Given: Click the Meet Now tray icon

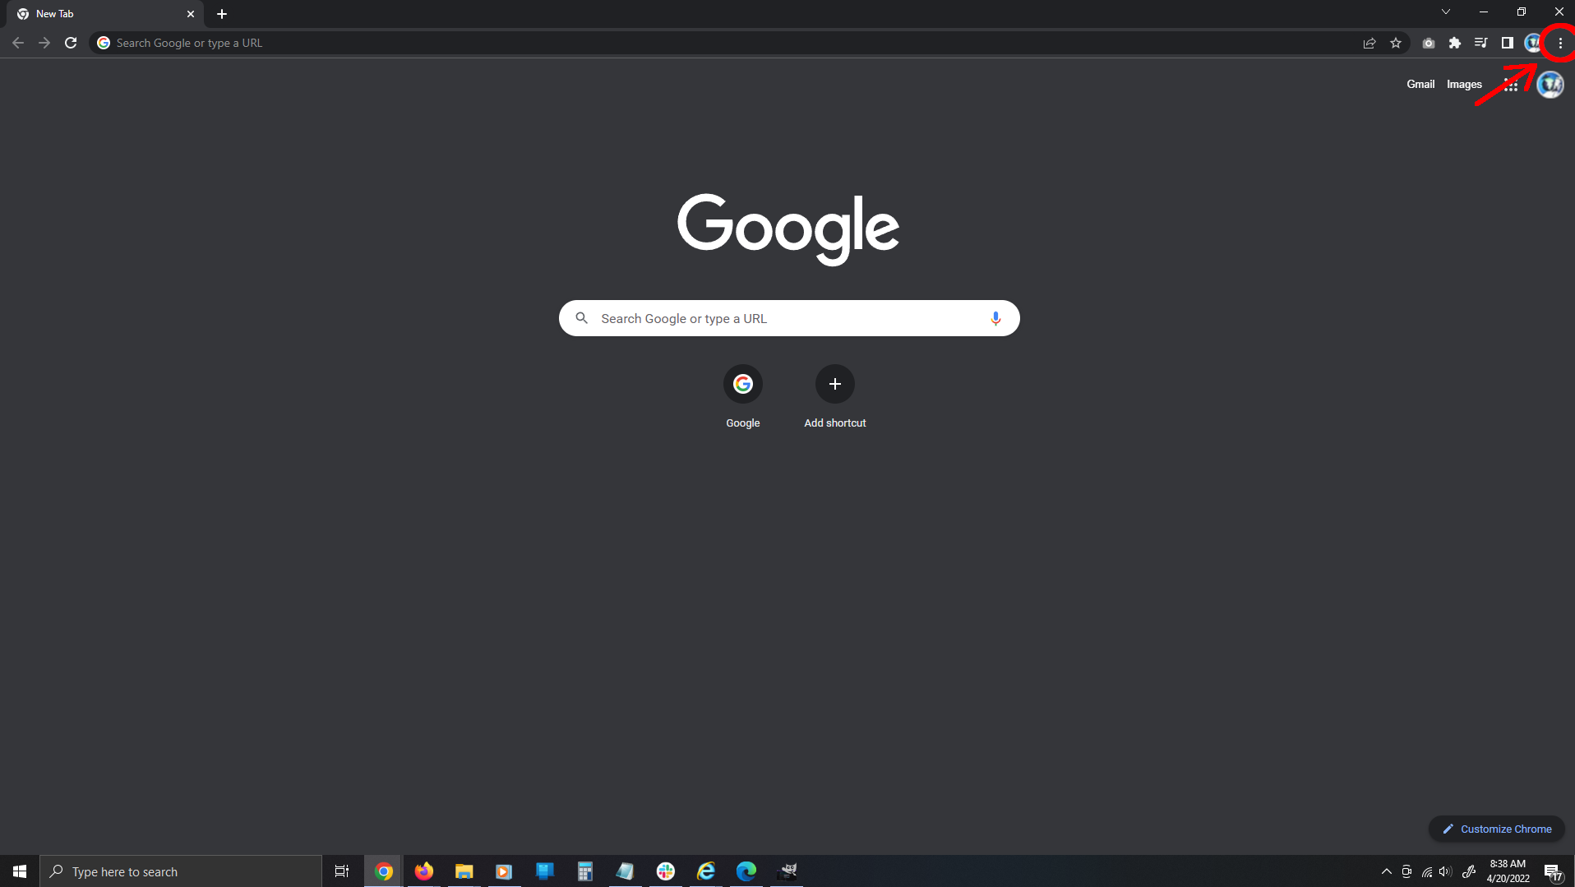Looking at the screenshot, I should point(1406,871).
